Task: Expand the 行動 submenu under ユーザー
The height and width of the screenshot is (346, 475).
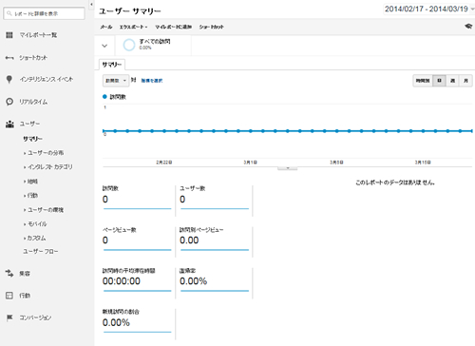Action: pos(30,195)
